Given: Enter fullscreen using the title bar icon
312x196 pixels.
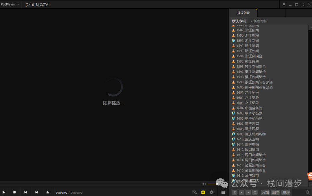Looking at the screenshot, I should coord(303,4).
